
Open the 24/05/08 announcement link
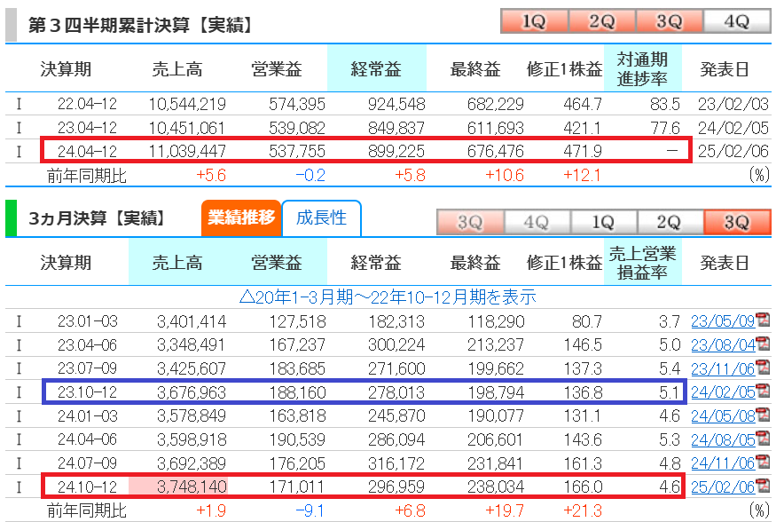pyautogui.click(x=723, y=415)
